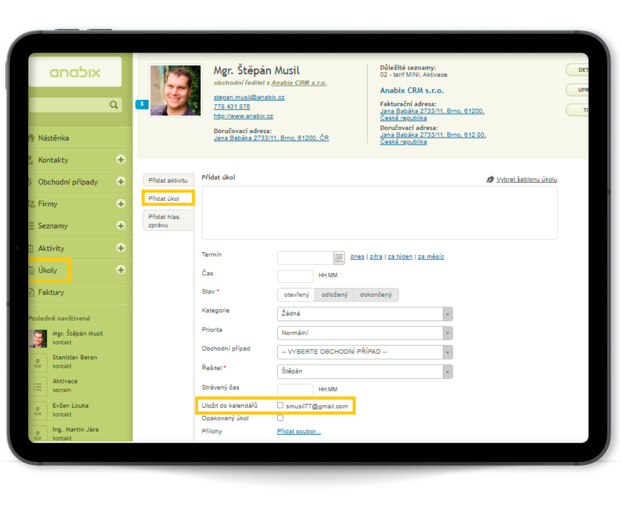Image resolution: width=622 pixels, height=518 pixels.
Task: Set status to odložený
Action: tap(334, 295)
